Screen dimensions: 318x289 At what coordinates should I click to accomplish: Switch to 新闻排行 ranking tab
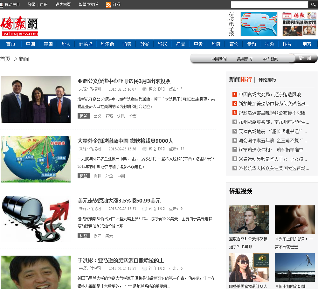coord(240,79)
